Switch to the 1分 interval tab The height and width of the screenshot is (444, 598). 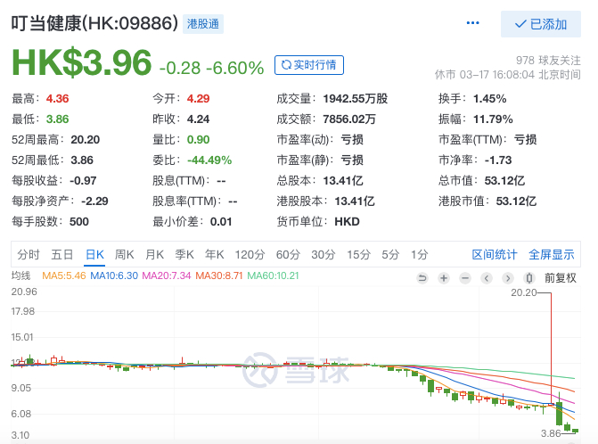tap(419, 254)
